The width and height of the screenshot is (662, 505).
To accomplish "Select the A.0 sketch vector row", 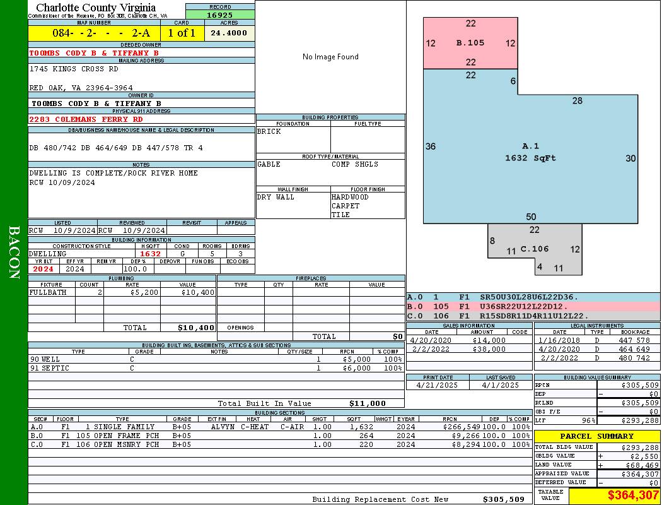I will (533, 297).
